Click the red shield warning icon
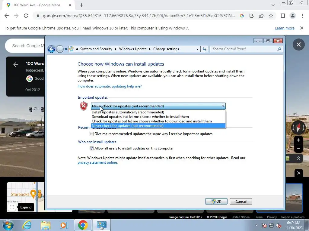 pos(84,106)
